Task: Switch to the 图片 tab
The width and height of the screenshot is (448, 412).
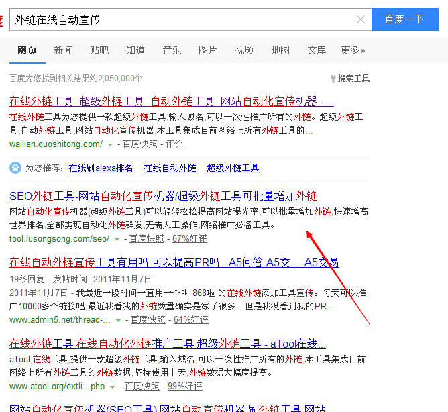Action: click(x=208, y=50)
